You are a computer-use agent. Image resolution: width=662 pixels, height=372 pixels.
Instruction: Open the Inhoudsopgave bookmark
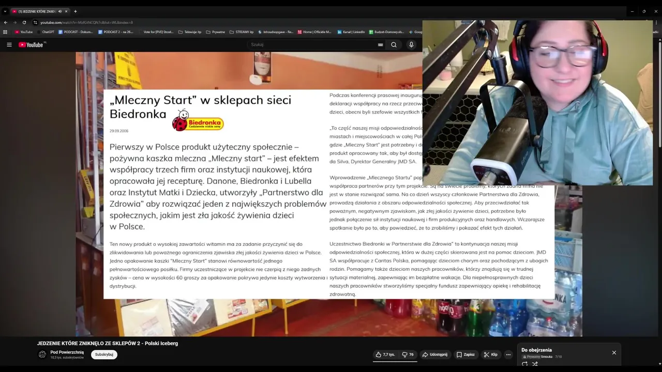pos(276,32)
